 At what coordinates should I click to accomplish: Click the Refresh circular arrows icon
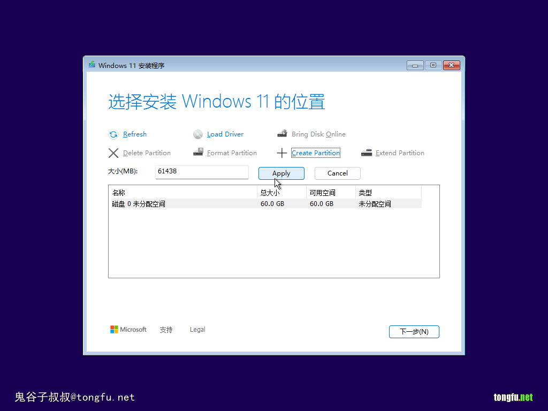point(113,134)
